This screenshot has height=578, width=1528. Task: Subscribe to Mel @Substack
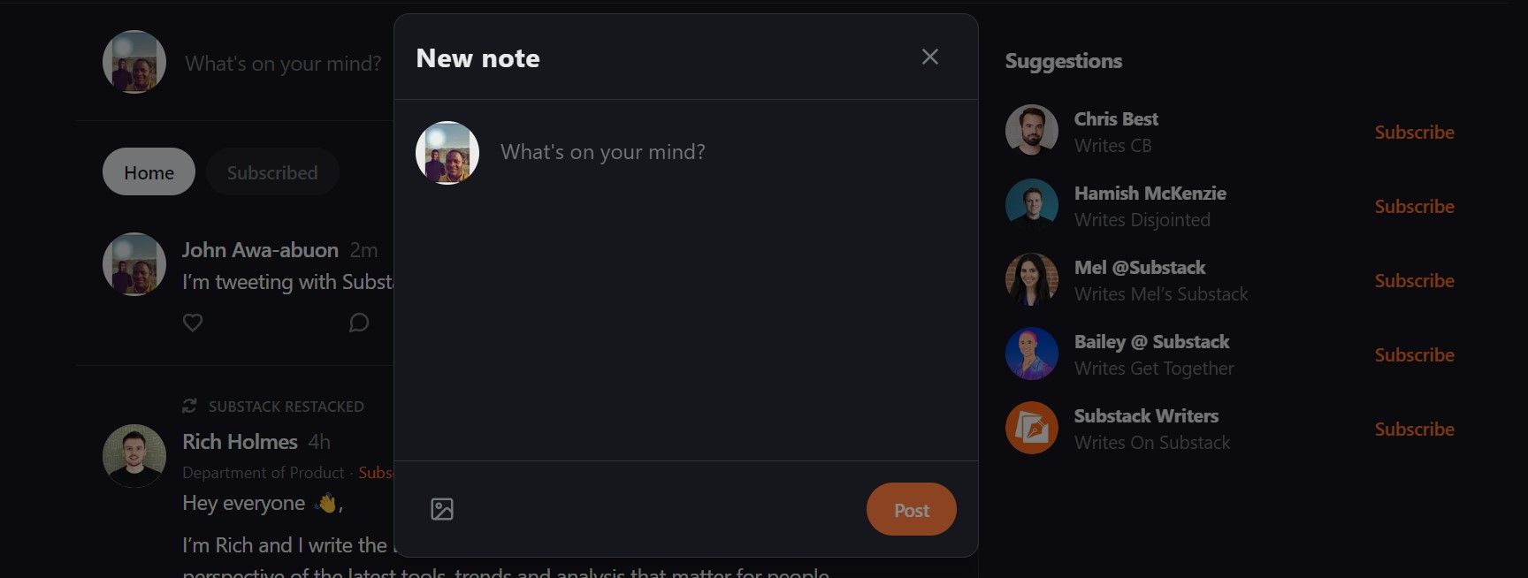[1414, 281]
